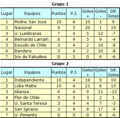Click Escudo de Chile cell

32,45
